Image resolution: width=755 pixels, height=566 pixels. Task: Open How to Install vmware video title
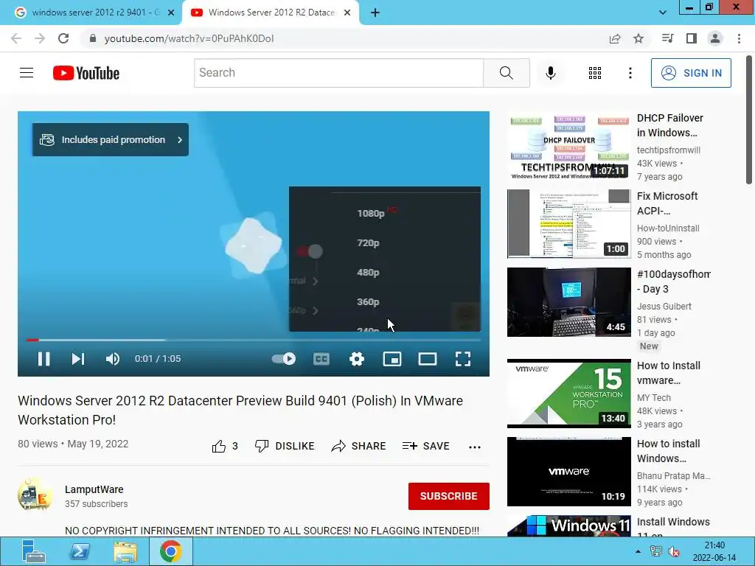click(x=668, y=373)
